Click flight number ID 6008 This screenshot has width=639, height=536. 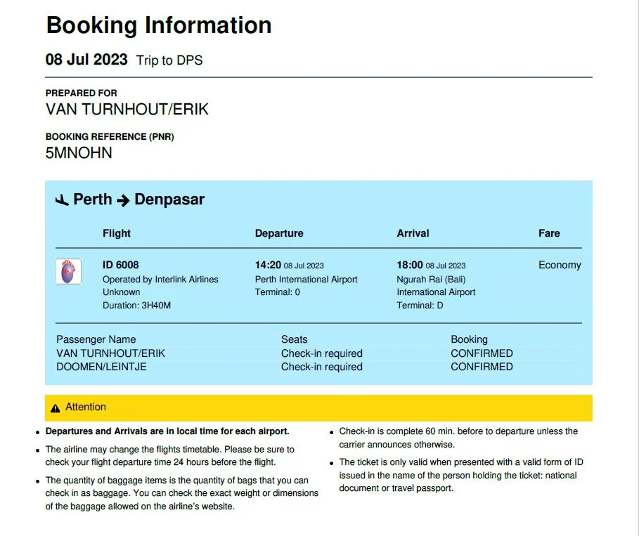121,265
